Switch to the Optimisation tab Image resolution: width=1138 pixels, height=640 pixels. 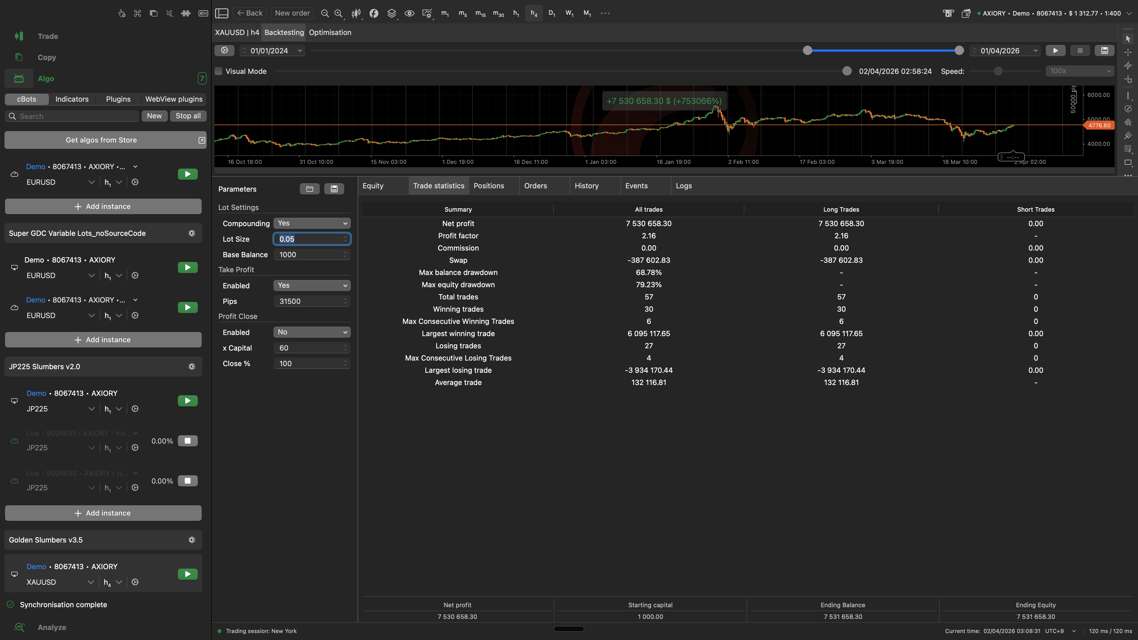pyautogui.click(x=330, y=32)
